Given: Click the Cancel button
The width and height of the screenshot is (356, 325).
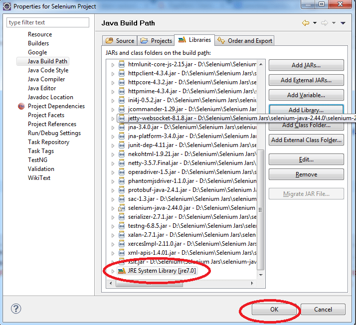Looking at the screenshot, I should tap(323, 310).
